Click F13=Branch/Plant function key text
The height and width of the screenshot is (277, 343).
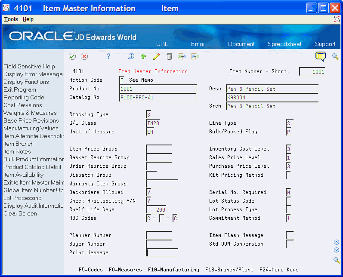(229, 270)
